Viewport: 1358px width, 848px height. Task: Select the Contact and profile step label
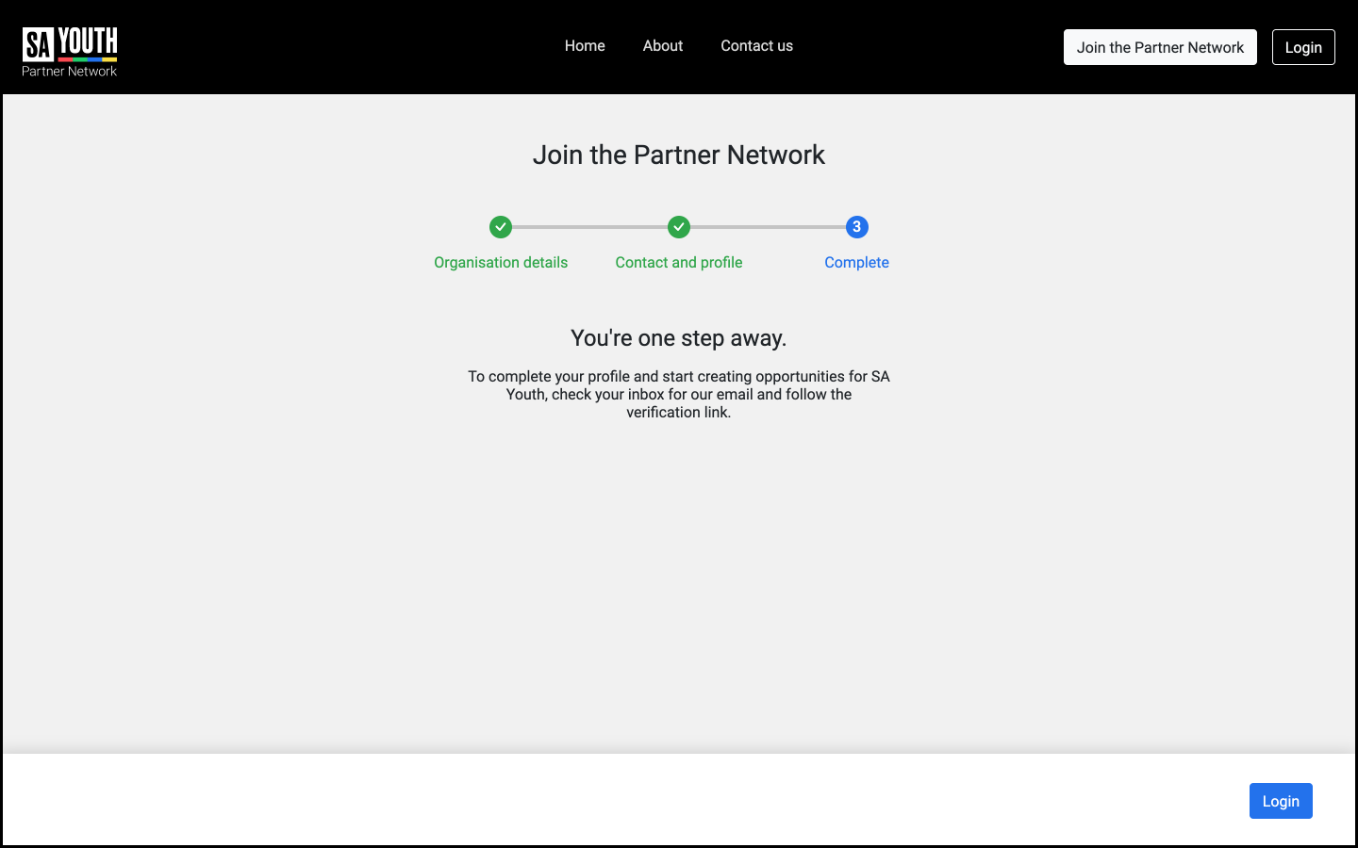tap(679, 262)
